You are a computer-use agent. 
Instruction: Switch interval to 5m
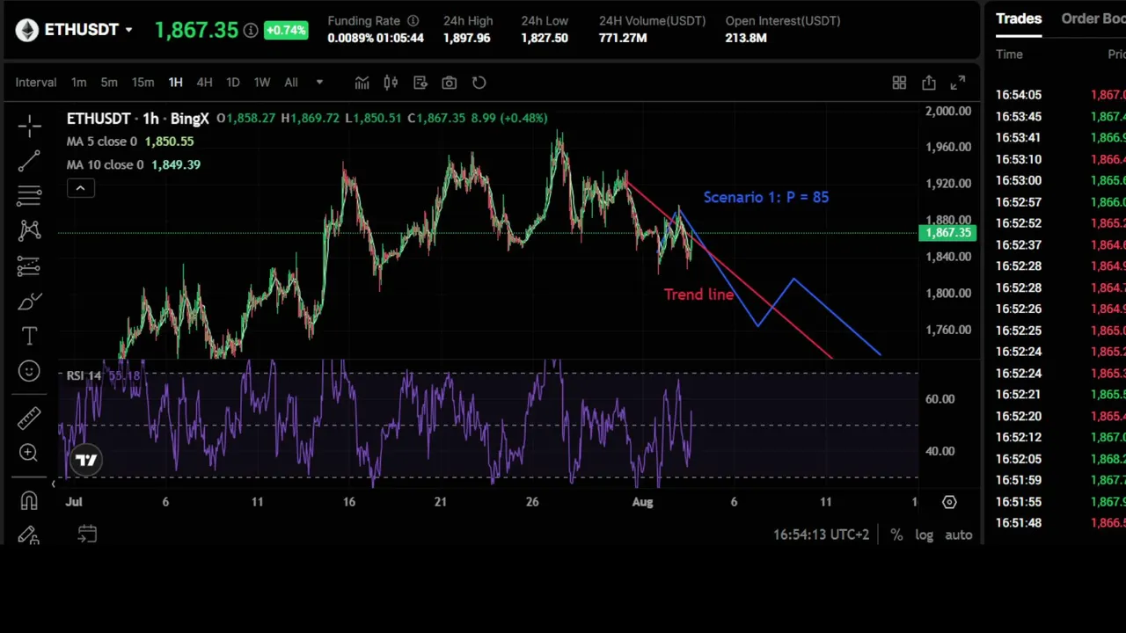[x=109, y=83]
